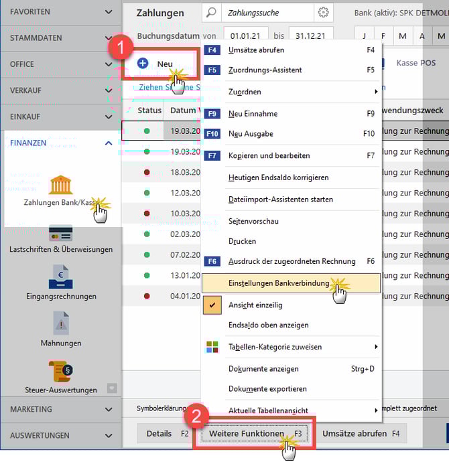Open Mahnungen warning document icon
This screenshot has height=462, width=449.
point(61,325)
